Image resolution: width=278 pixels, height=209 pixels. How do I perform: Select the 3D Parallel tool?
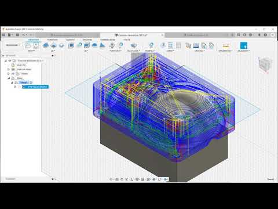(87, 46)
